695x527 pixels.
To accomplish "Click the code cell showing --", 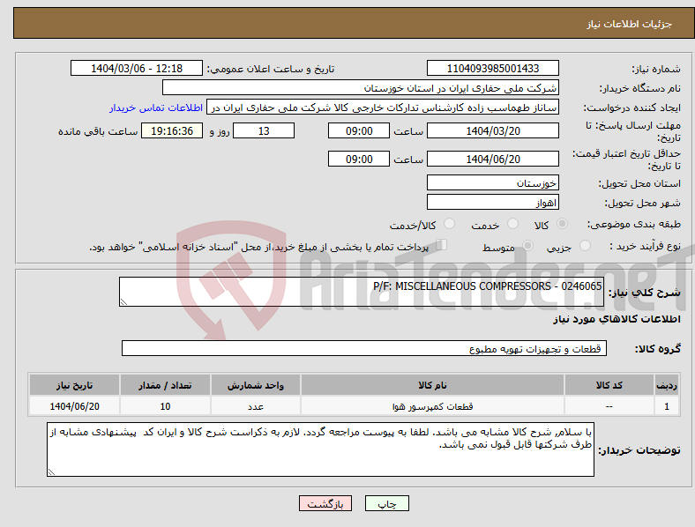I will (609, 406).
